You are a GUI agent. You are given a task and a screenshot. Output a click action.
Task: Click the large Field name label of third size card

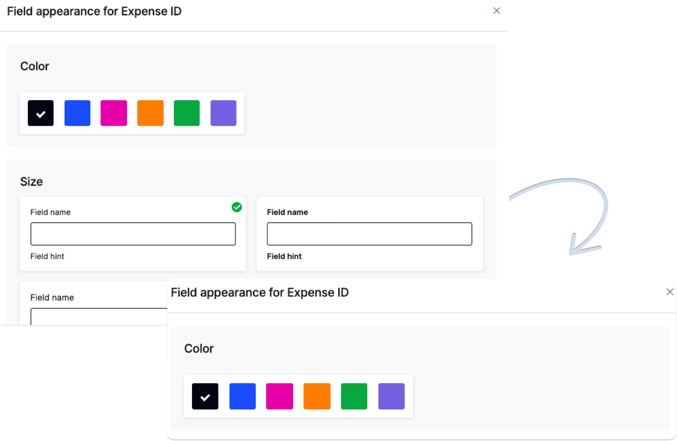pyautogui.click(x=52, y=298)
